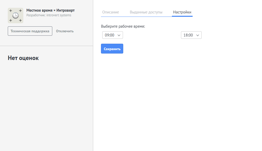The height and width of the screenshot is (151, 262).
Task: Open the Выданные доступы tab
Action: (146, 12)
